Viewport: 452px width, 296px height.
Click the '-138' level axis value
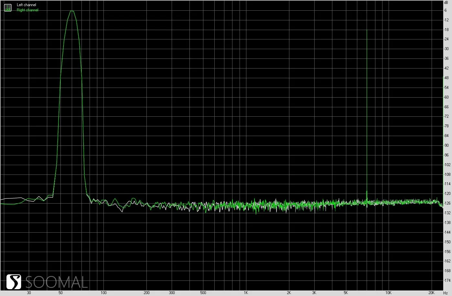coord(447,223)
